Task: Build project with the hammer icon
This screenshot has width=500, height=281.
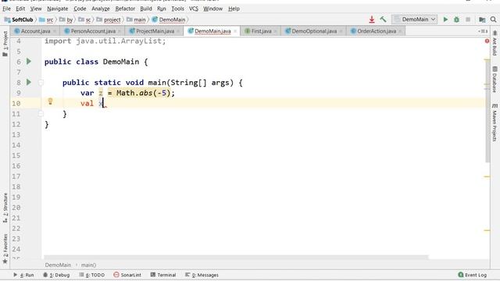Action: [383, 20]
